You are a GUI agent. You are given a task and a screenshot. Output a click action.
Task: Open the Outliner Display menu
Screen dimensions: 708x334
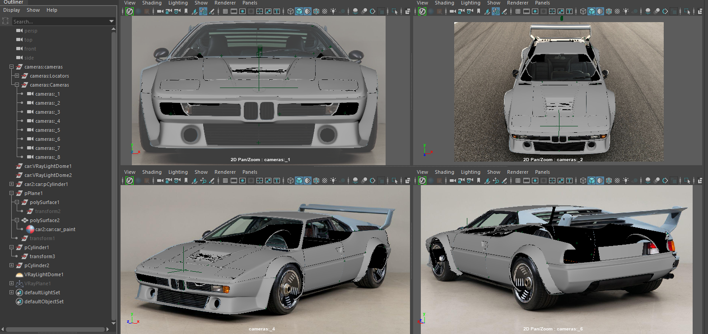(x=11, y=10)
